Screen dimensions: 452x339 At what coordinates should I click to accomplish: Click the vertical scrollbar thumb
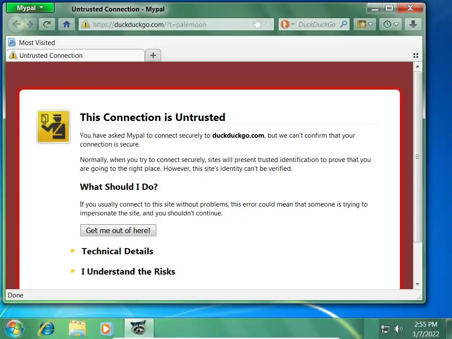click(x=418, y=157)
